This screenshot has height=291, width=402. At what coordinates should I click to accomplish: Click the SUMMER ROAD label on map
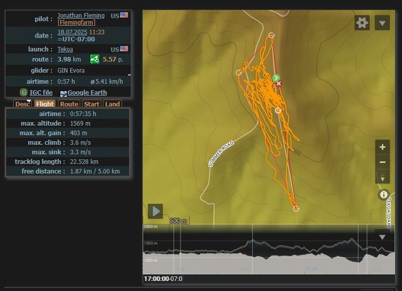221,154
